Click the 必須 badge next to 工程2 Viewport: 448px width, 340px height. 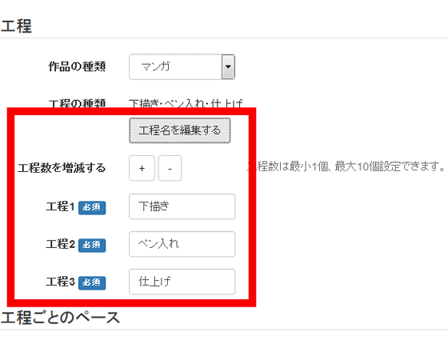pyautogui.click(x=92, y=246)
